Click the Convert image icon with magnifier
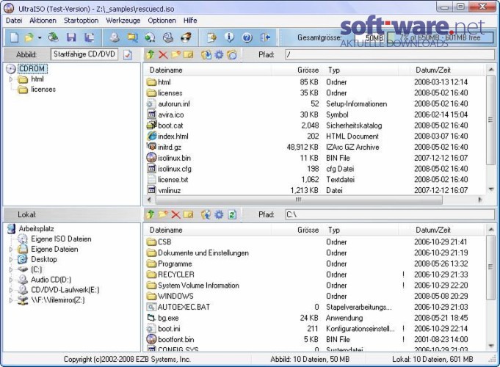This screenshot has width=500, height=367. 132,37
